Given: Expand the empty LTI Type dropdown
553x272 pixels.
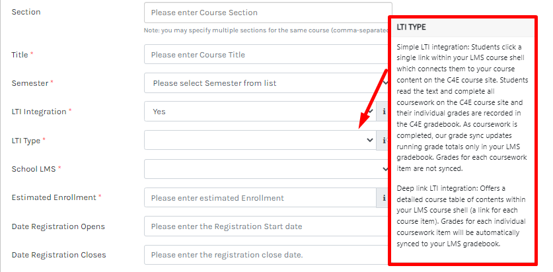Looking at the screenshot, I should [x=260, y=140].
